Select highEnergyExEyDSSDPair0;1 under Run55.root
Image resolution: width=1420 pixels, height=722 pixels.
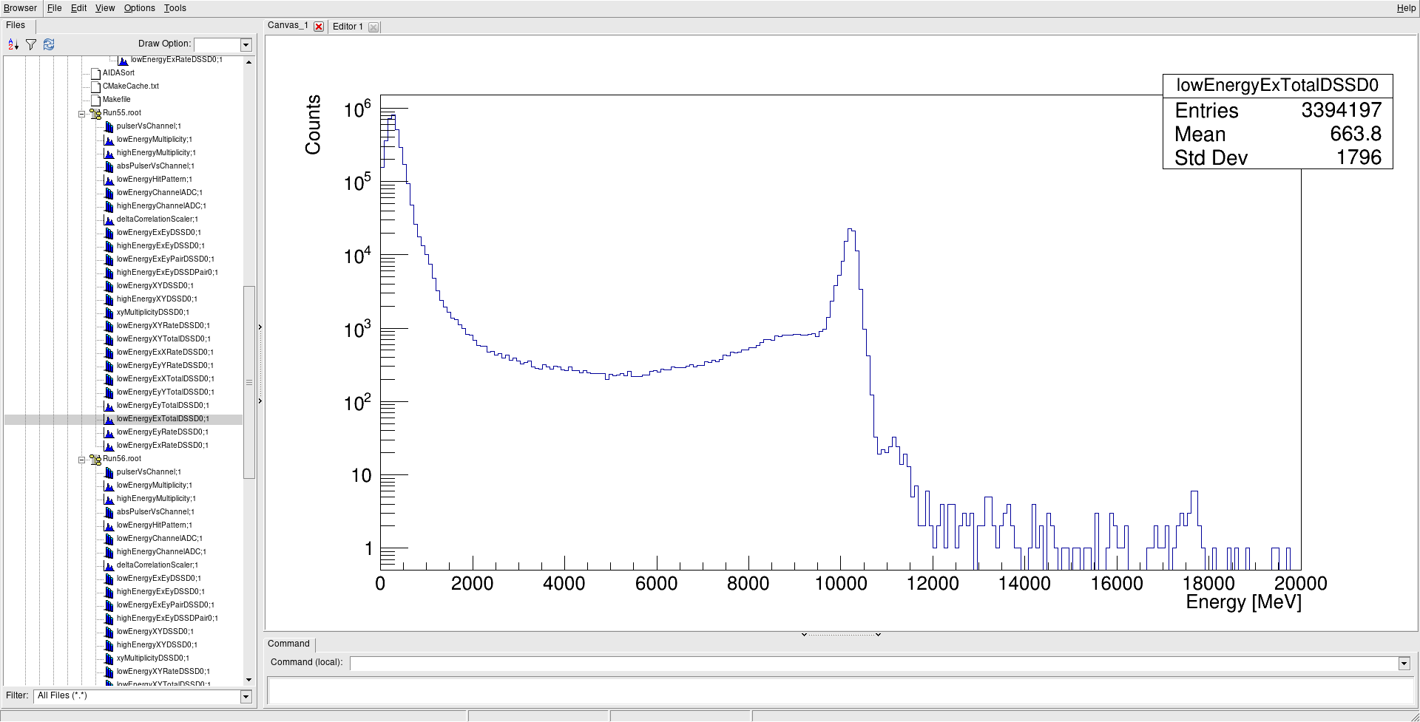[167, 273]
